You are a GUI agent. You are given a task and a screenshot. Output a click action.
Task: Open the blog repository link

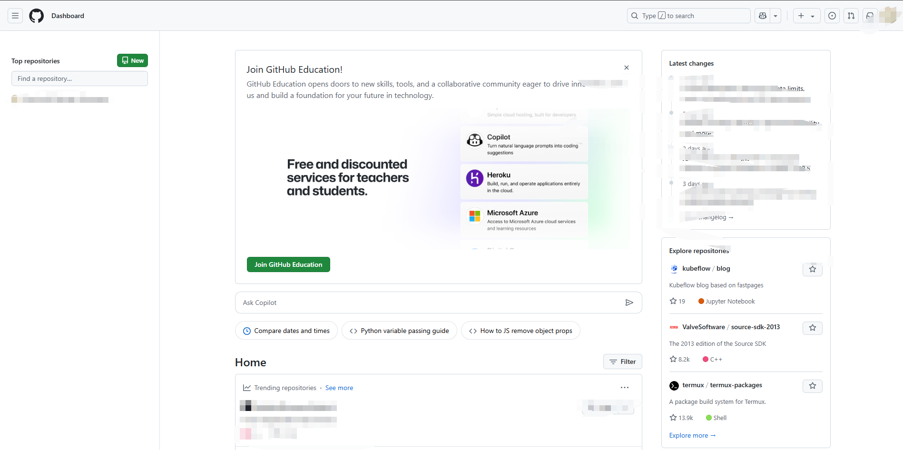723,268
